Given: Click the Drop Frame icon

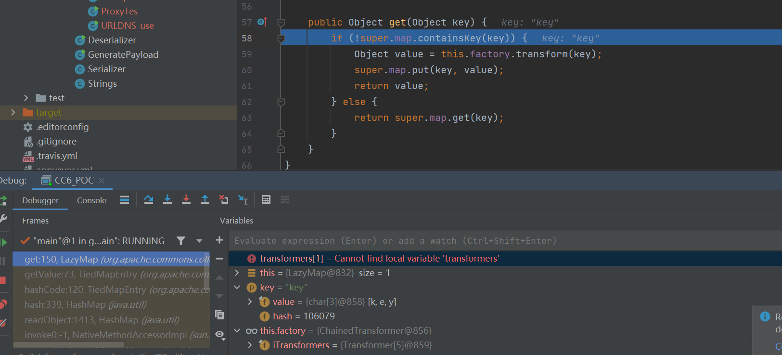Looking at the screenshot, I should pyautogui.click(x=224, y=199).
